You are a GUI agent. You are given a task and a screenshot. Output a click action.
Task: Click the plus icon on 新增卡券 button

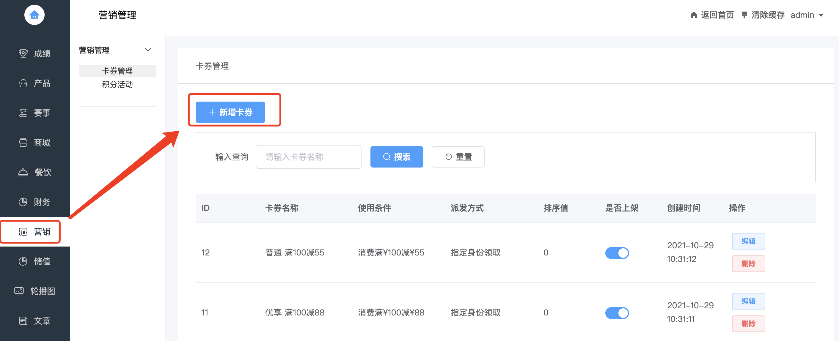point(212,112)
